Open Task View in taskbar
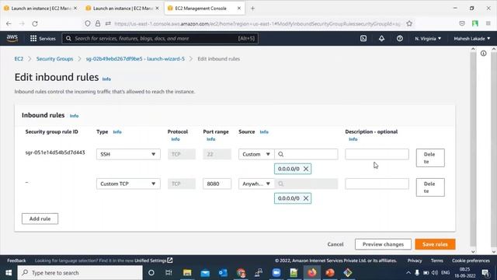 click(x=169, y=273)
